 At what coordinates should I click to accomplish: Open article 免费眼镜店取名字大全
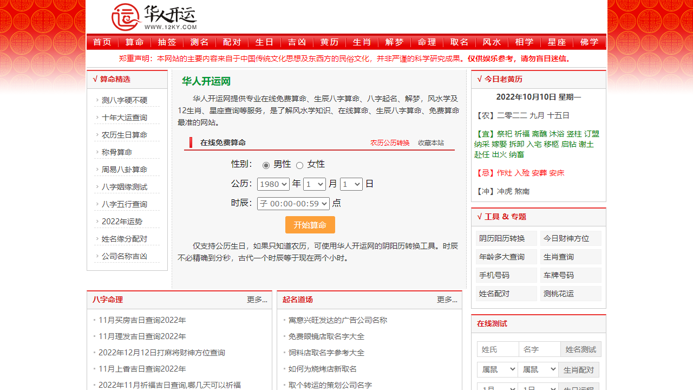pyautogui.click(x=326, y=336)
